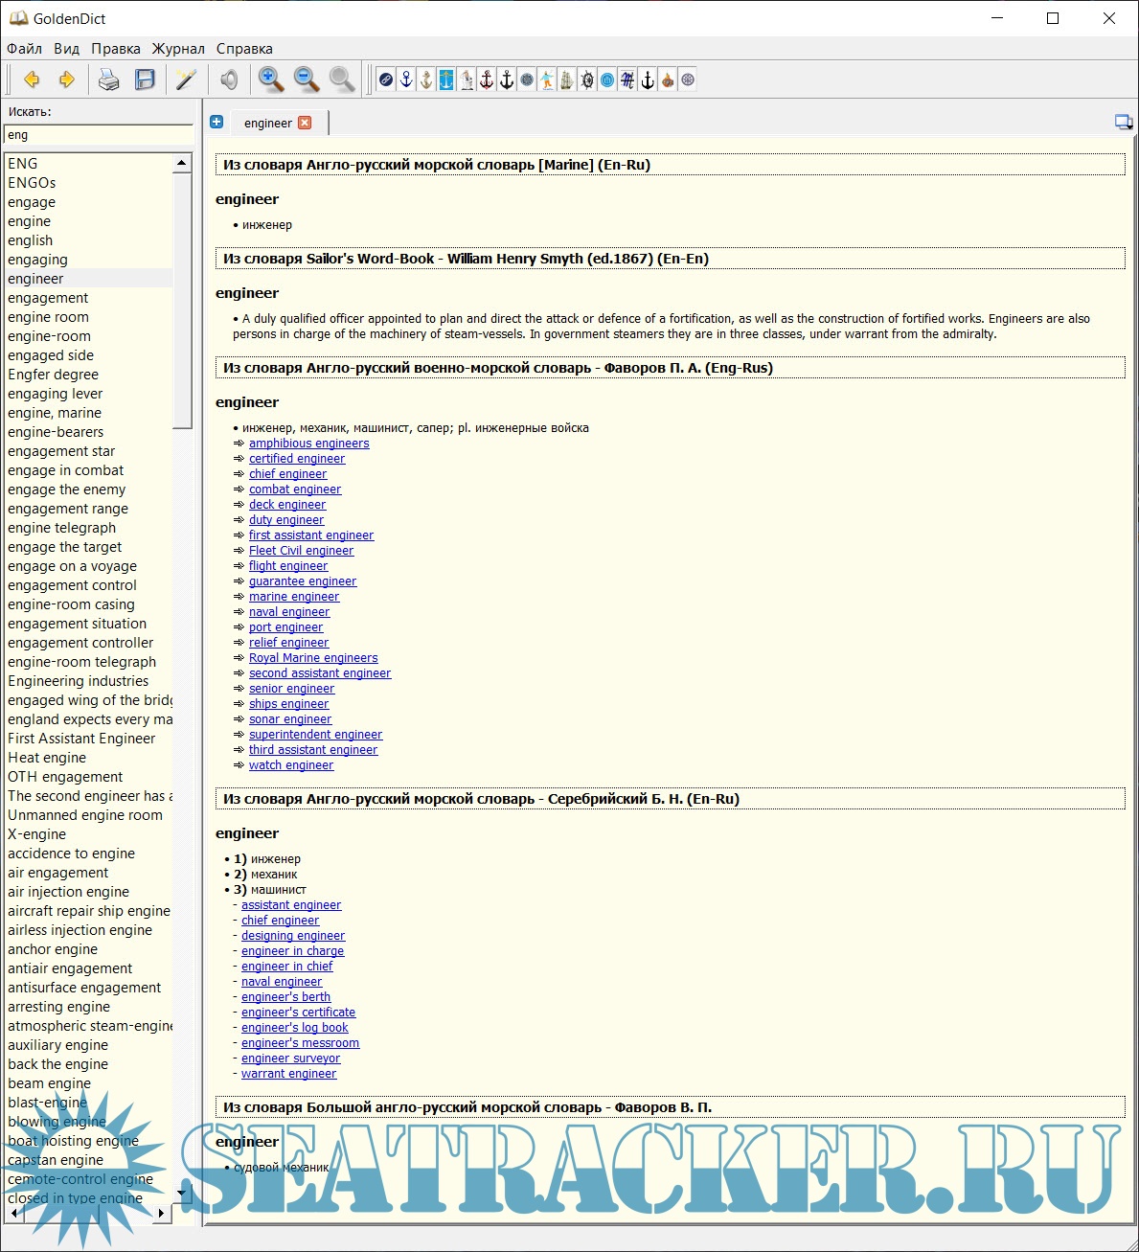Click the back navigation arrow
The image size is (1139, 1252).
32,80
